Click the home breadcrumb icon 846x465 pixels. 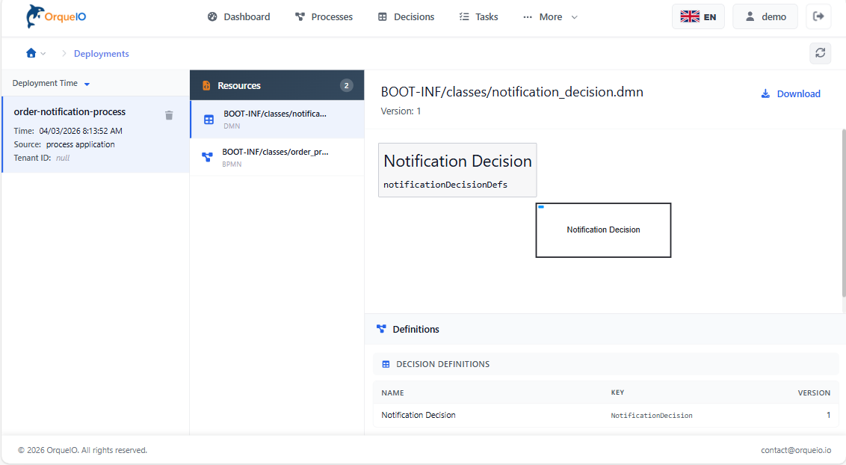pos(31,53)
